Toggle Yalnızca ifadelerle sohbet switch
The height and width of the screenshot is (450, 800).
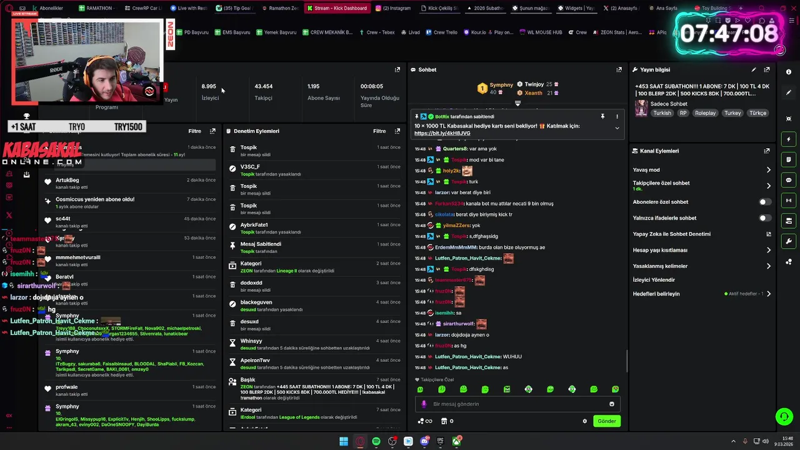pos(765,218)
